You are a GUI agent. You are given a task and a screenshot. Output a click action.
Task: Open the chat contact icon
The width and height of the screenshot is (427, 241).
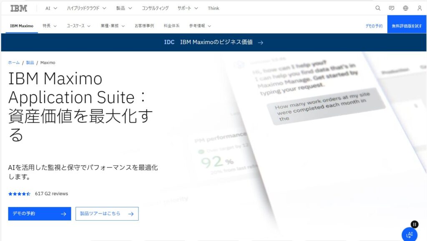(x=392, y=8)
